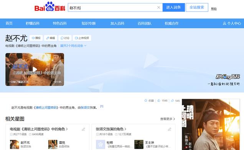Open the 王士涂 character thumbnail
The image size is (244, 150).
pos(139,144)
